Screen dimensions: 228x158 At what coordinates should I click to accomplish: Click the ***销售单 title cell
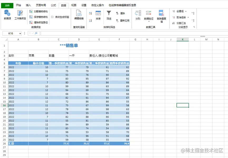[x=69, y=46]
